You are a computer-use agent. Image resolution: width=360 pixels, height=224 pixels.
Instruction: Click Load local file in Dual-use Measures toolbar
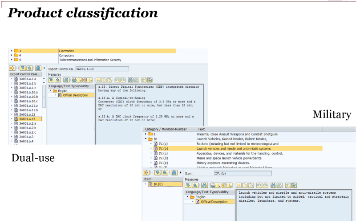(x=144, y=80)
